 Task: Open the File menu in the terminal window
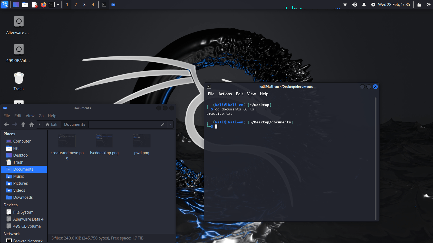[x=211, y=94]
